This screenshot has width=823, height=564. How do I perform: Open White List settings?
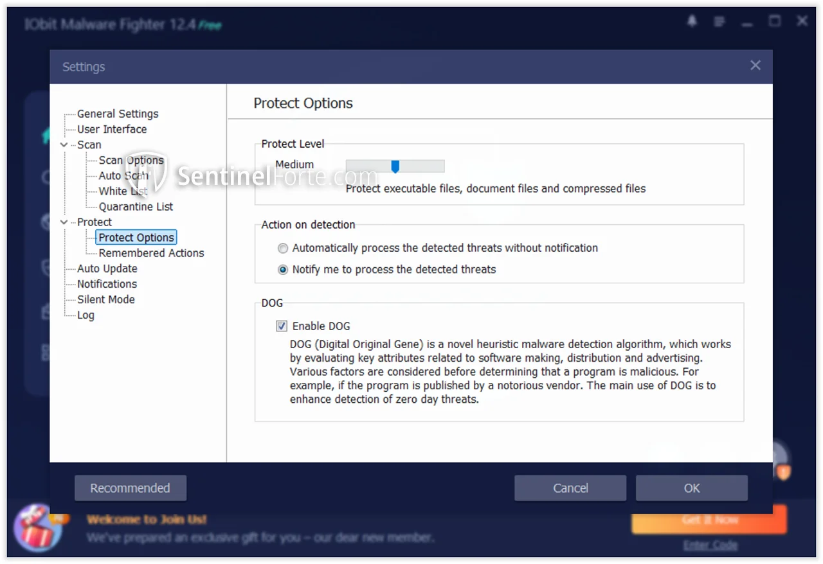pyautogui.click(x=123, y=191)
